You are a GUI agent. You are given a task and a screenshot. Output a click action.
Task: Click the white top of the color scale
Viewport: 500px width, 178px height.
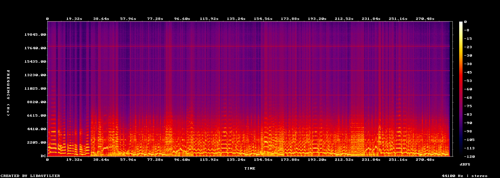pyautogui.click(x=461, y=23)
